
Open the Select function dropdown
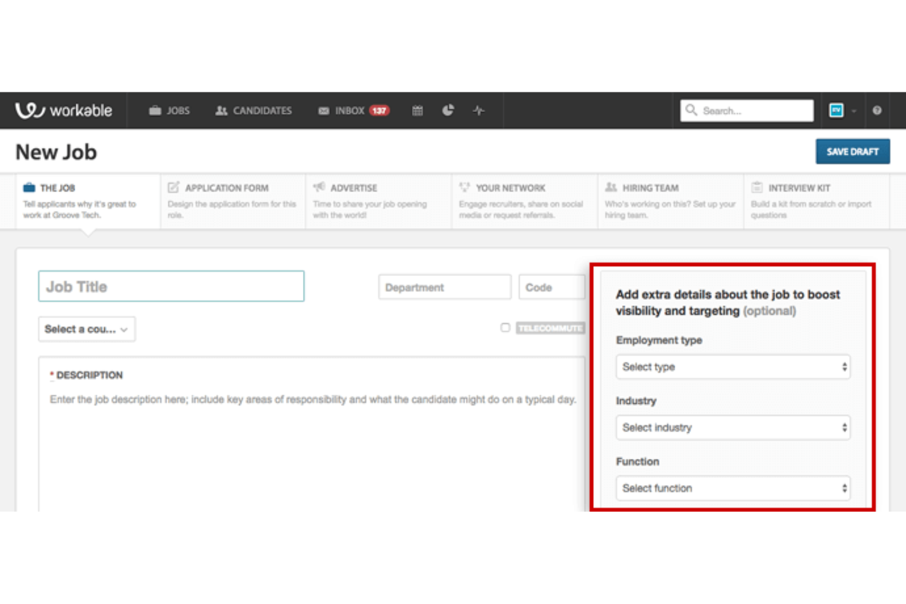733,488
